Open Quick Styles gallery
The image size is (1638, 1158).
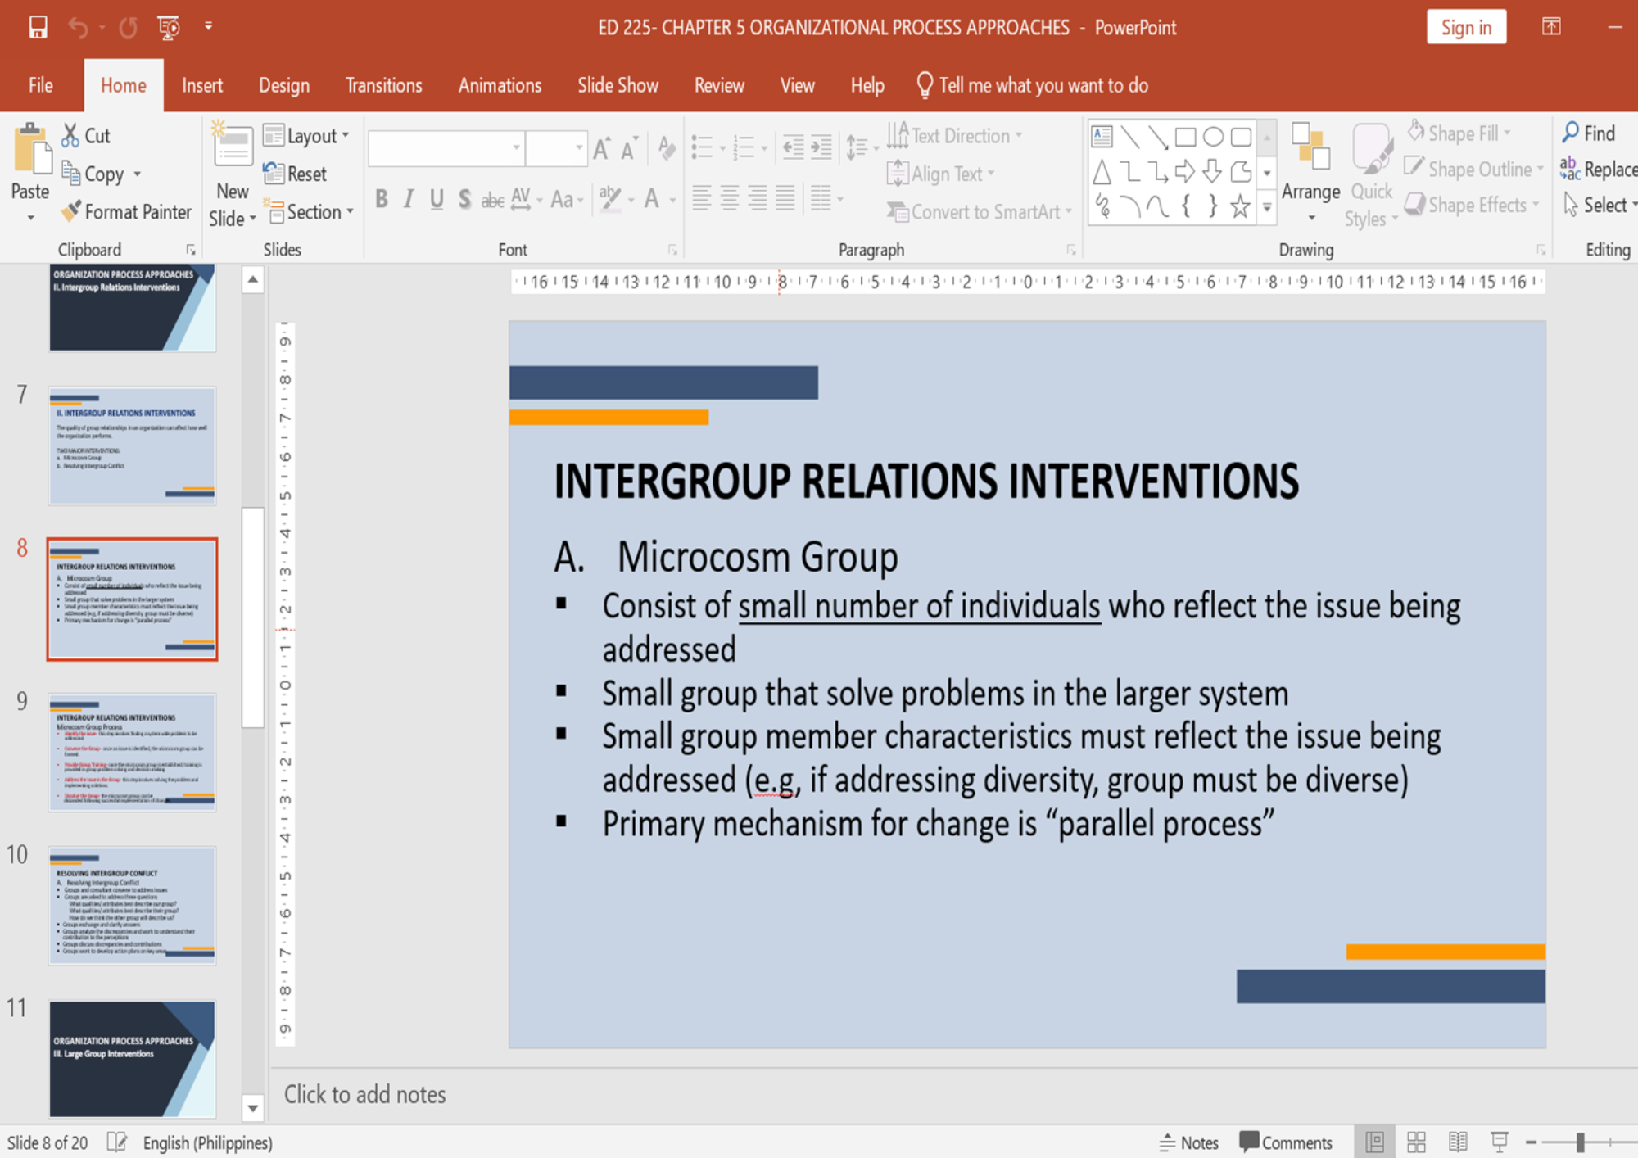point(1371,175)
